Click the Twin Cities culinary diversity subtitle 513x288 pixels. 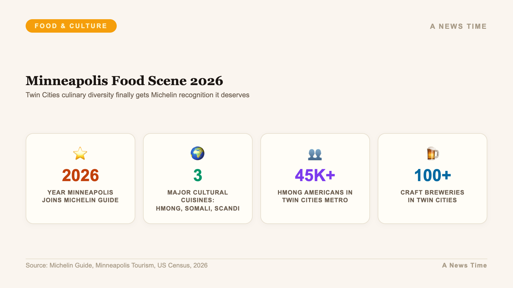pos(137,95)
